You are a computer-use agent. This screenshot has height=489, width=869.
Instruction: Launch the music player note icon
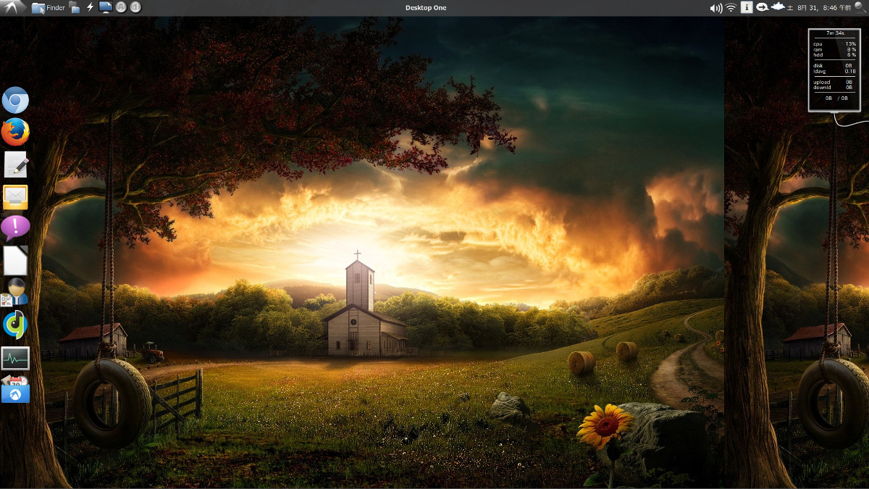15,325
